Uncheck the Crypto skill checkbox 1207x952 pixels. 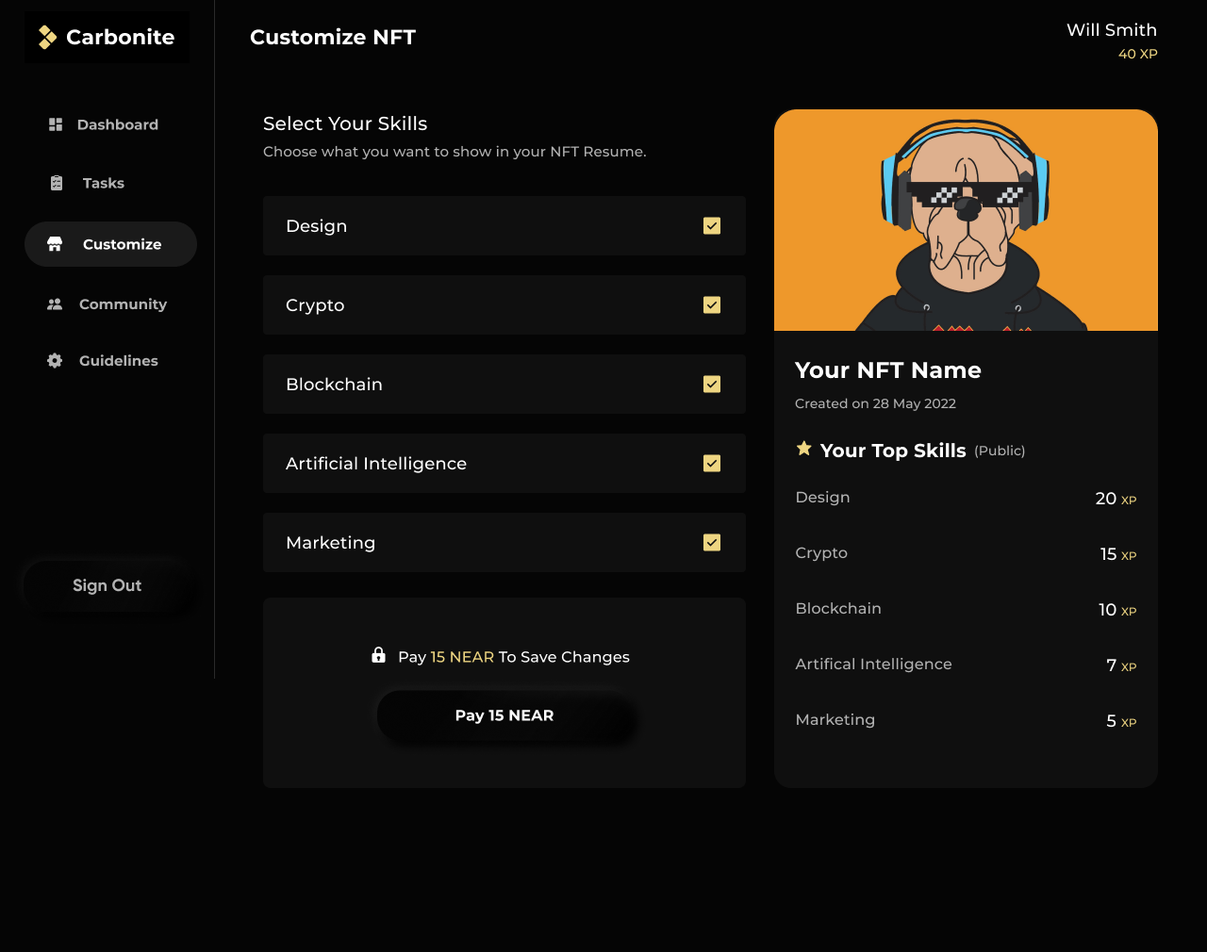[x=712, y=305]
